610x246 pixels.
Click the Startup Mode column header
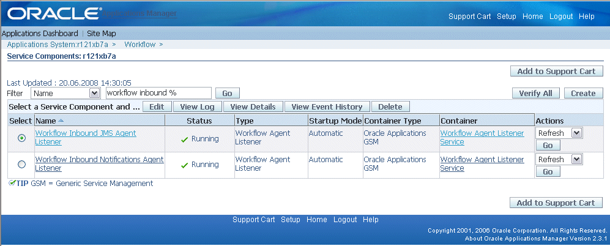tap(335, 121)
